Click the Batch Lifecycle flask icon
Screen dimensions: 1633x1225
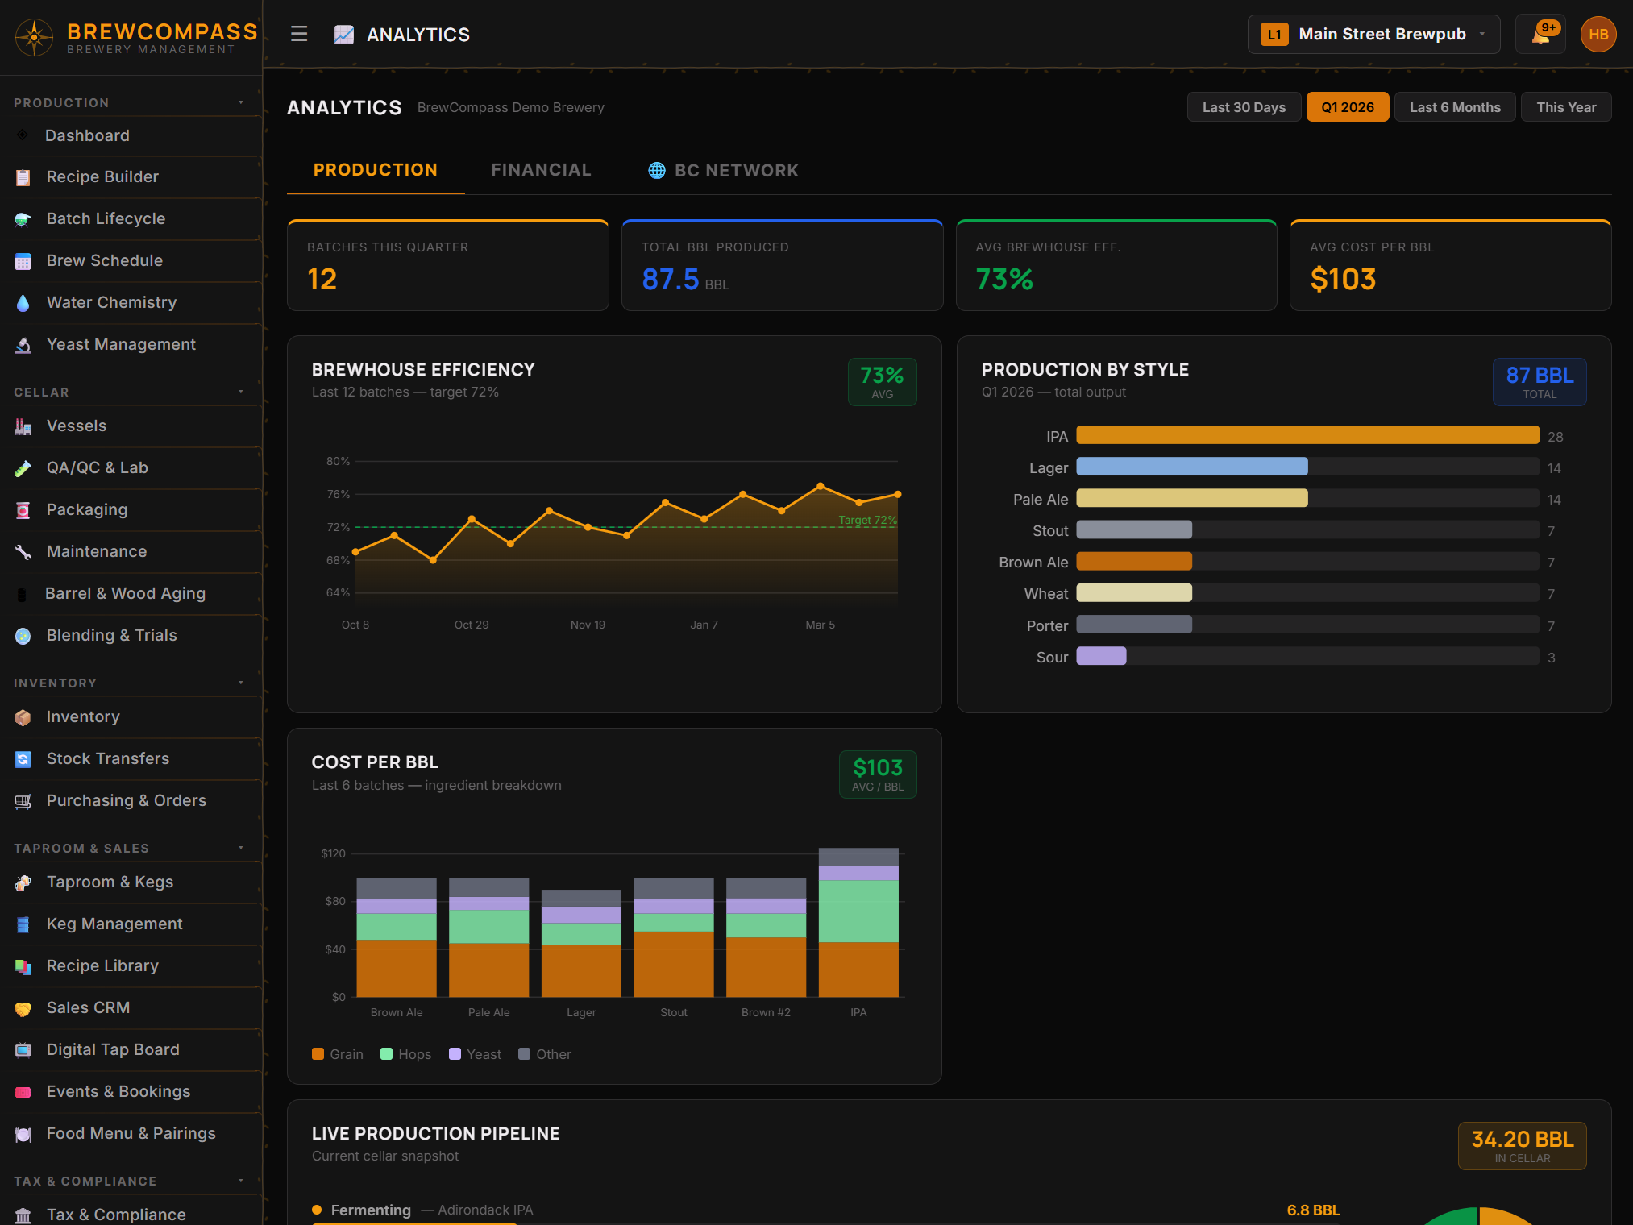[x=23, y=219]
